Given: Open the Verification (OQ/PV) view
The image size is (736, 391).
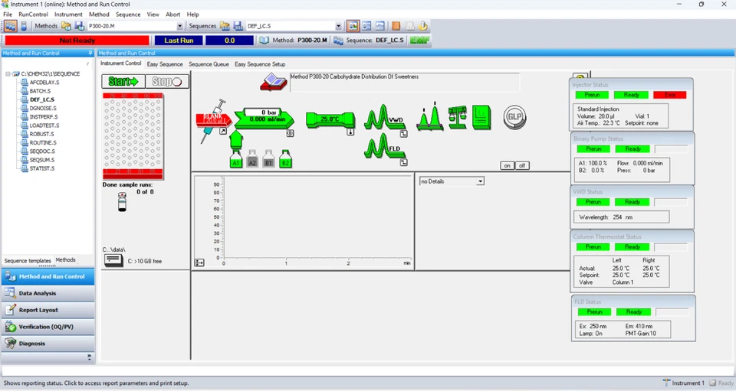Looking at the screenshot, I should click(x=48, y=327).
